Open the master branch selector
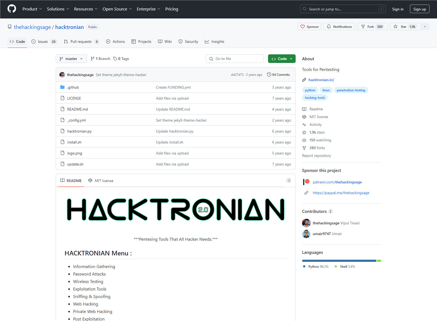 tap(71, 59)
